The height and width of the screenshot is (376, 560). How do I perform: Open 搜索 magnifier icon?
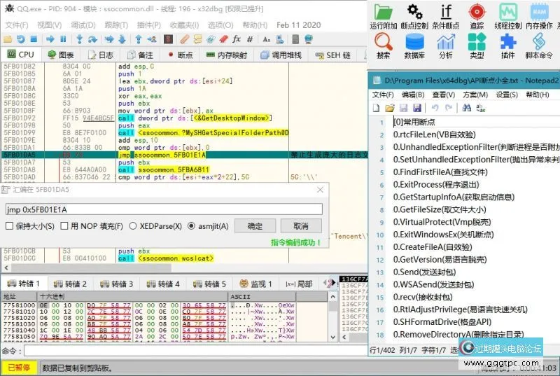(x=383, y=46)
